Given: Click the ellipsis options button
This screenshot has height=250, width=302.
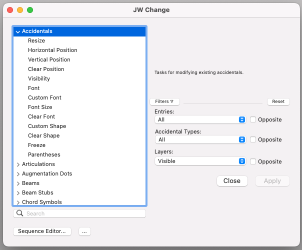Looking at the screenshot, I should tap(84, 231).
